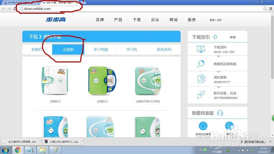Viewport: 274px width, 154px height.
Task: Open Paint palette taskbar icon
Action: coord(55,150)
